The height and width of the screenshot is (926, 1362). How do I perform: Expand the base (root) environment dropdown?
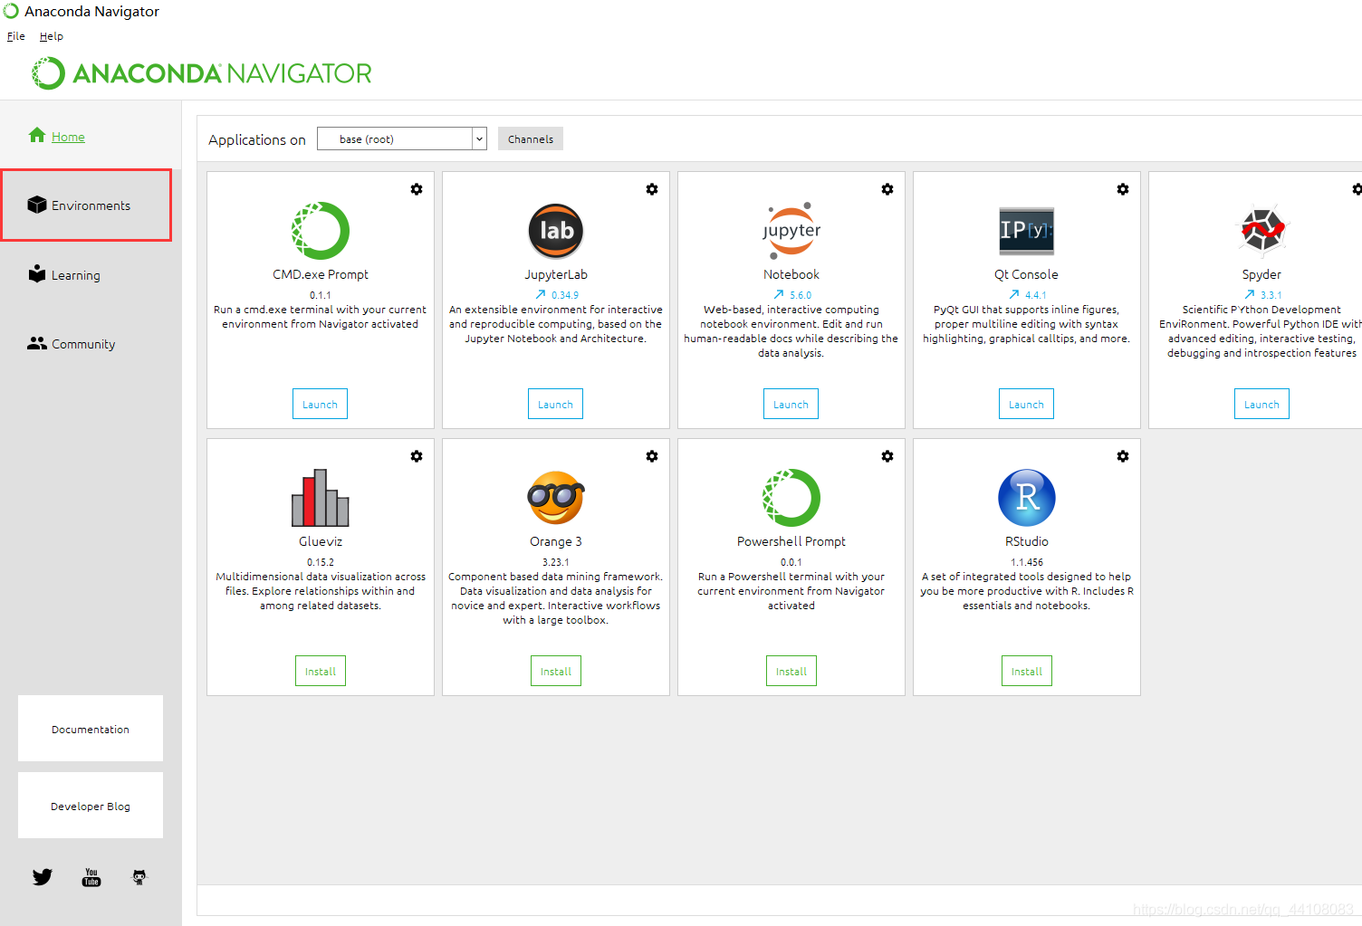(x=479, y=138)
